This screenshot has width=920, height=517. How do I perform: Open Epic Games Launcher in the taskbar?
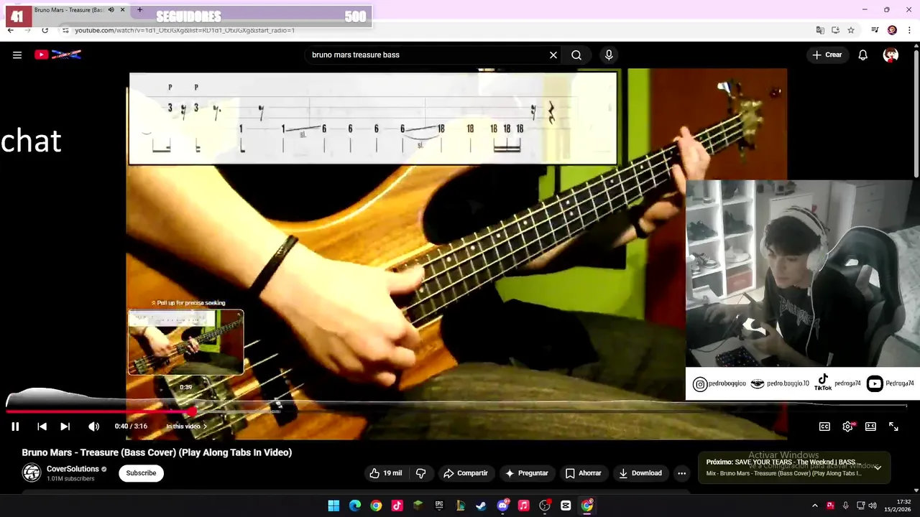point(439,506)
